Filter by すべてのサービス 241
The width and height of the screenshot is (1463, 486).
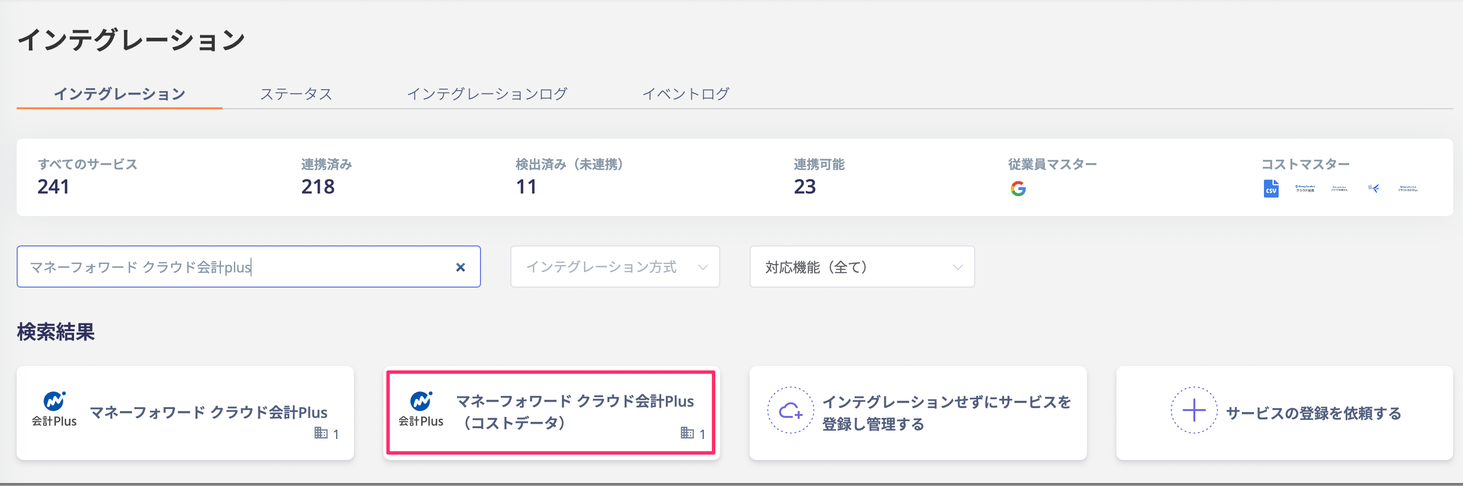pos(87,176)
